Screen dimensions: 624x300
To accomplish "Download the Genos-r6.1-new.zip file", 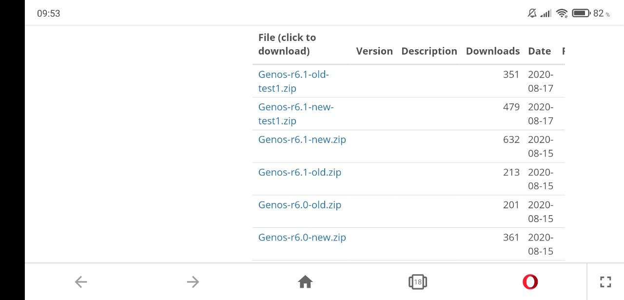I will click(x=302, y=140).
